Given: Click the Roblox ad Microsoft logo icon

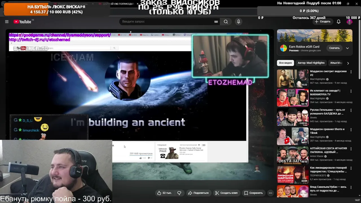Looking at the screenshot, I should pyautogui.click(x=283, y=48).
